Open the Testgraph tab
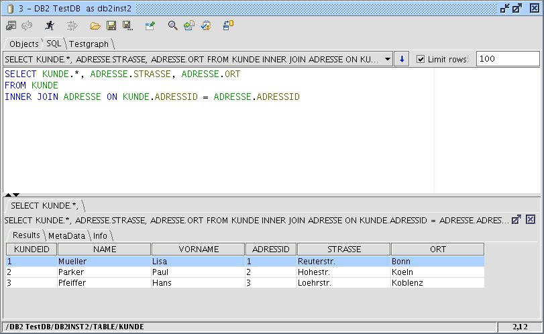 click(x=89, y=44)
